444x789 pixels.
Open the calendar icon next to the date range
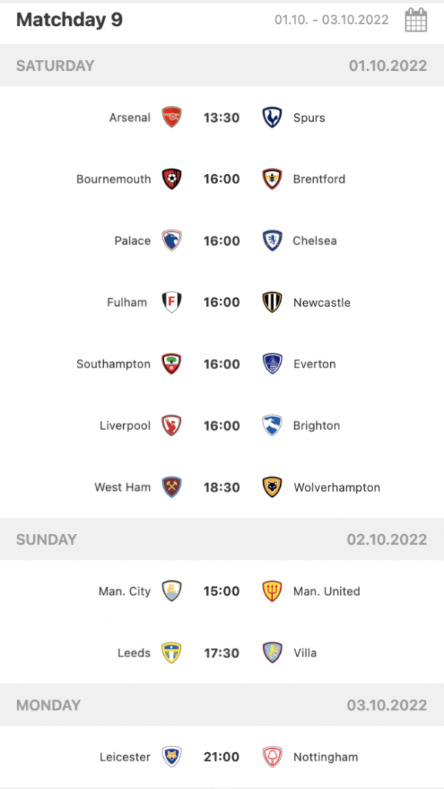click(x=416, y=20)
